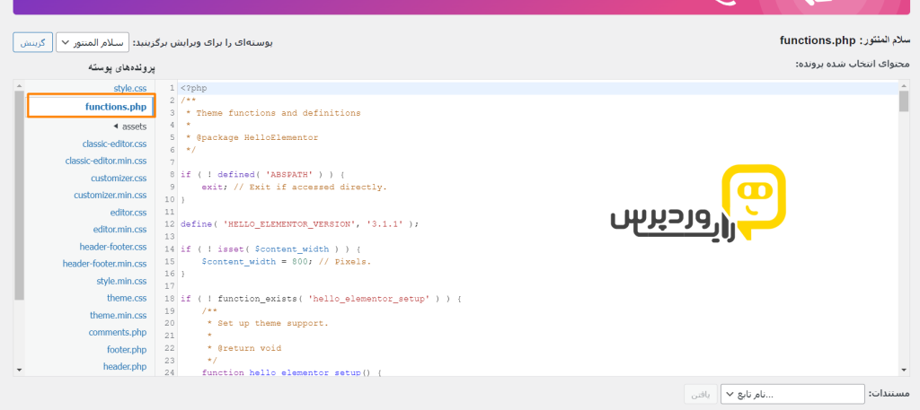Open customizer.css file
Viewport: 920px width, 410px height.
(x=119, y=178)
